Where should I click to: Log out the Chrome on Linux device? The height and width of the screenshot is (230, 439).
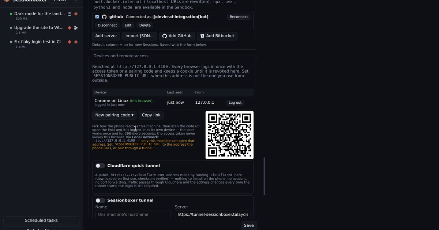pos(235,103)
